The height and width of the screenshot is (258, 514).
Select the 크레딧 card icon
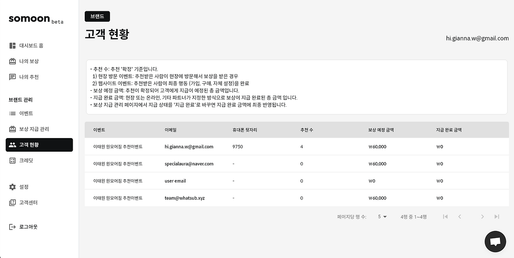pos(13,160)
